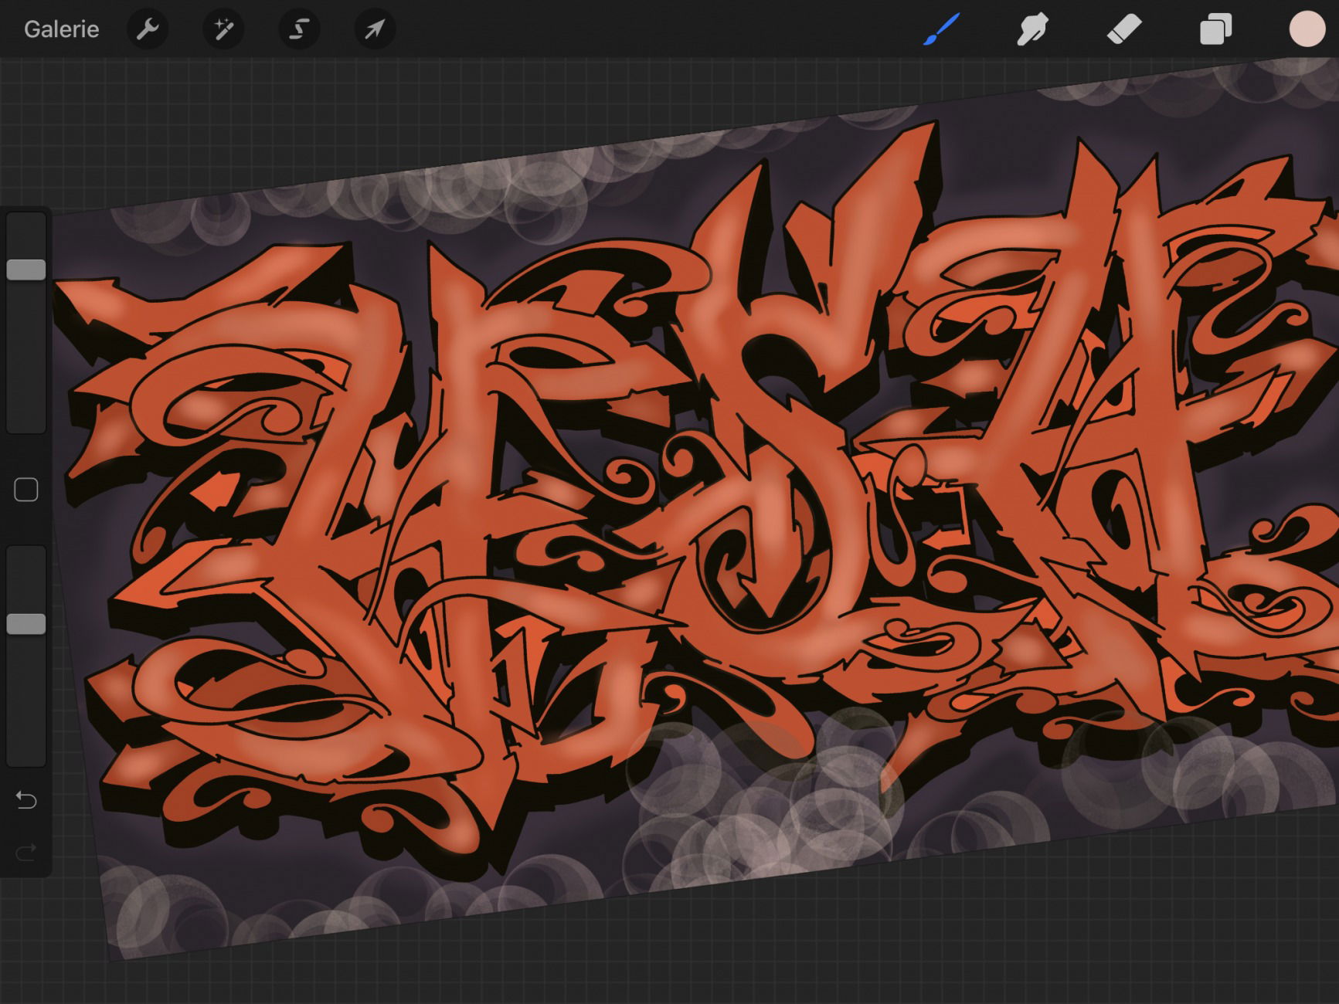
Task: Tap the square Modify button in sidebar
Action: (x=26, y=490)
